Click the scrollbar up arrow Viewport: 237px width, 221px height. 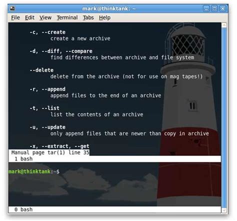[224, 25]
